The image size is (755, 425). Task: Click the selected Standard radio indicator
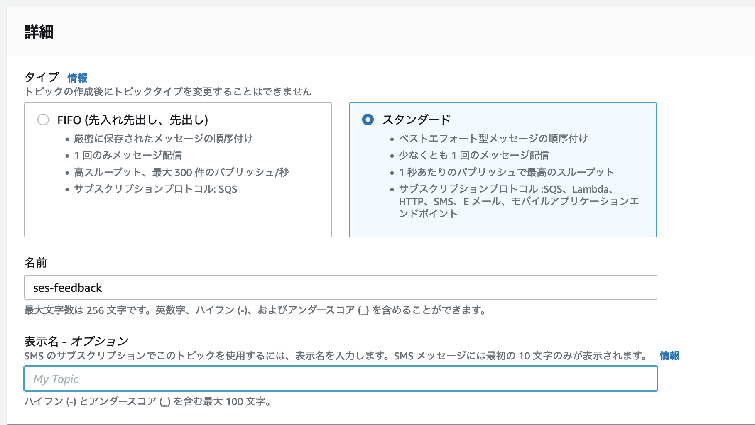point(368,119)
